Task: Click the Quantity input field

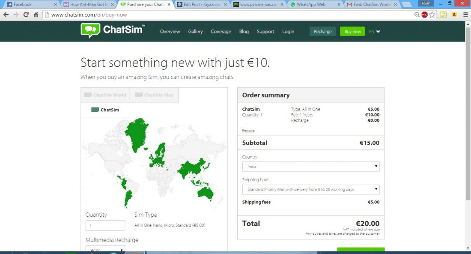Action: pyautogui.click(x=105, y=226)
